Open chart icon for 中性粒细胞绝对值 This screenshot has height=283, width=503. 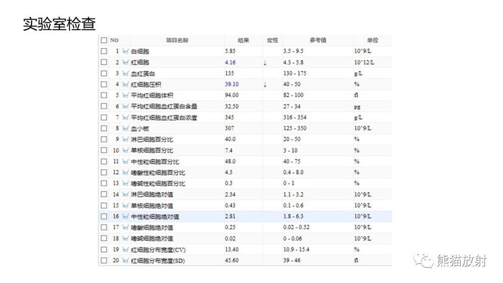[x=125, y=216]
